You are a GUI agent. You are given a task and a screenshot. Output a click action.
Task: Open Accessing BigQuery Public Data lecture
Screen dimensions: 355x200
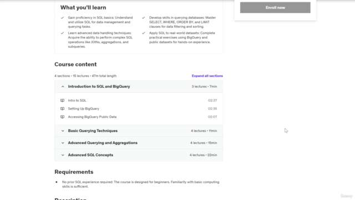[92, 117]
